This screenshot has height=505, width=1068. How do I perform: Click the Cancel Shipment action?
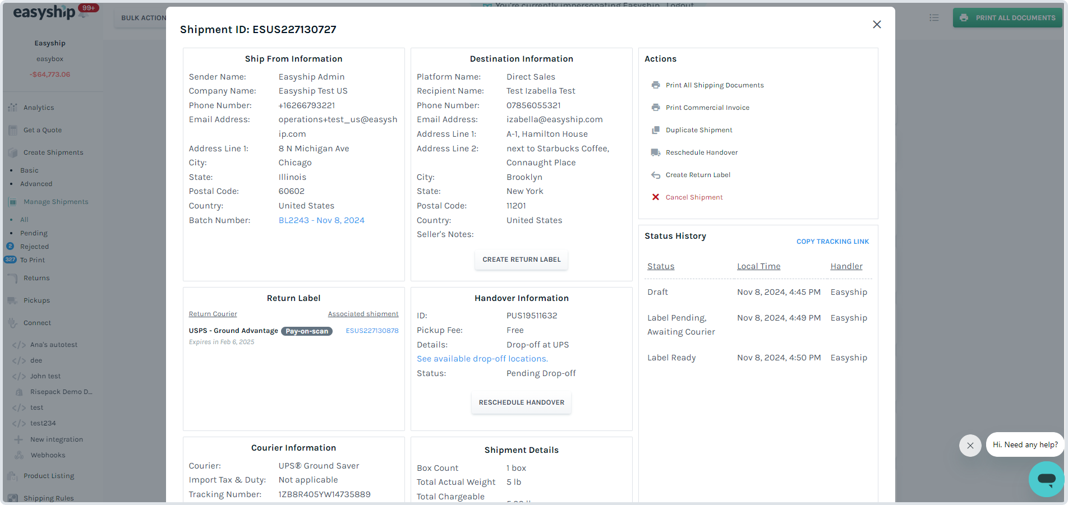pos(694,197)
